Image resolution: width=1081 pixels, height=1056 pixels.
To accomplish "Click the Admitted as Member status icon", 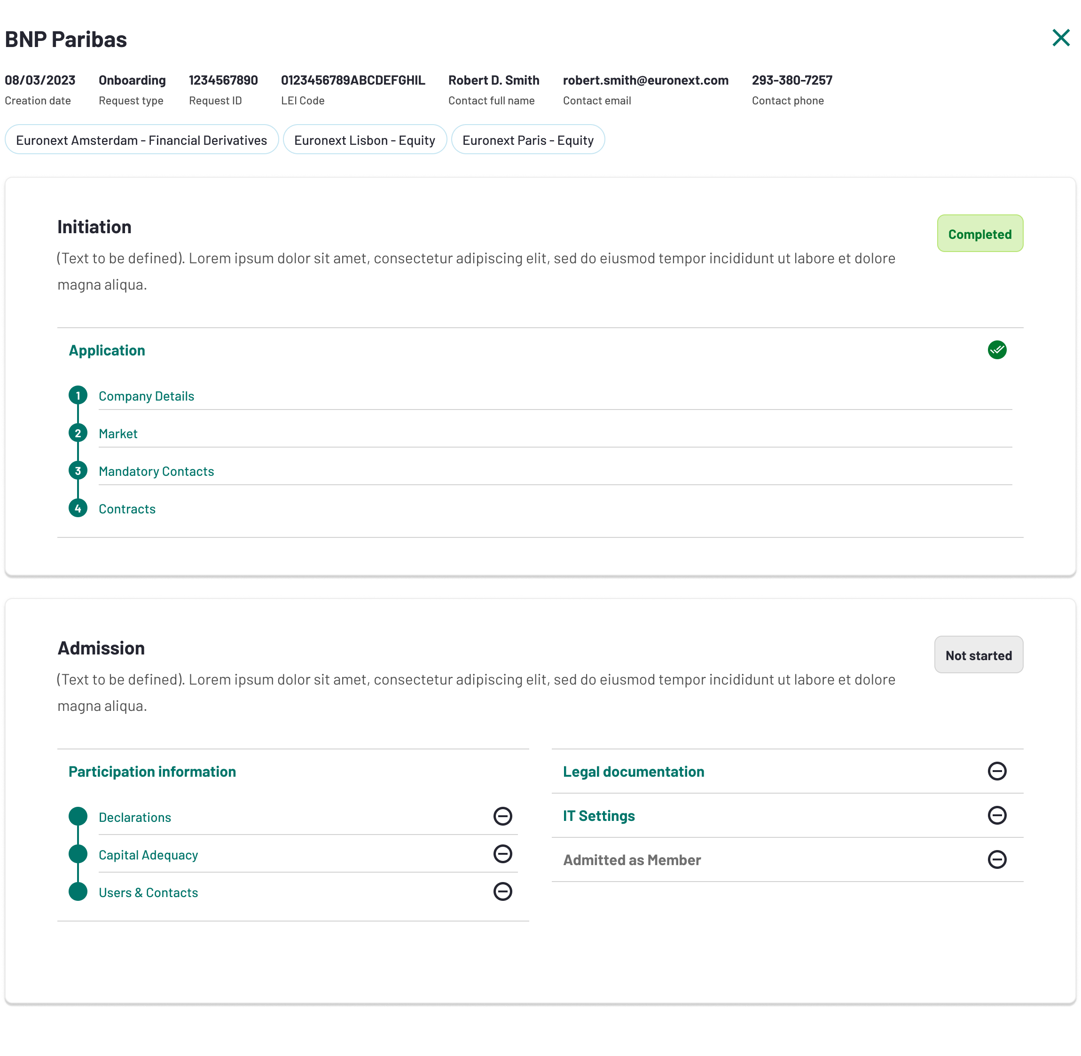I will tap(997, 859).
